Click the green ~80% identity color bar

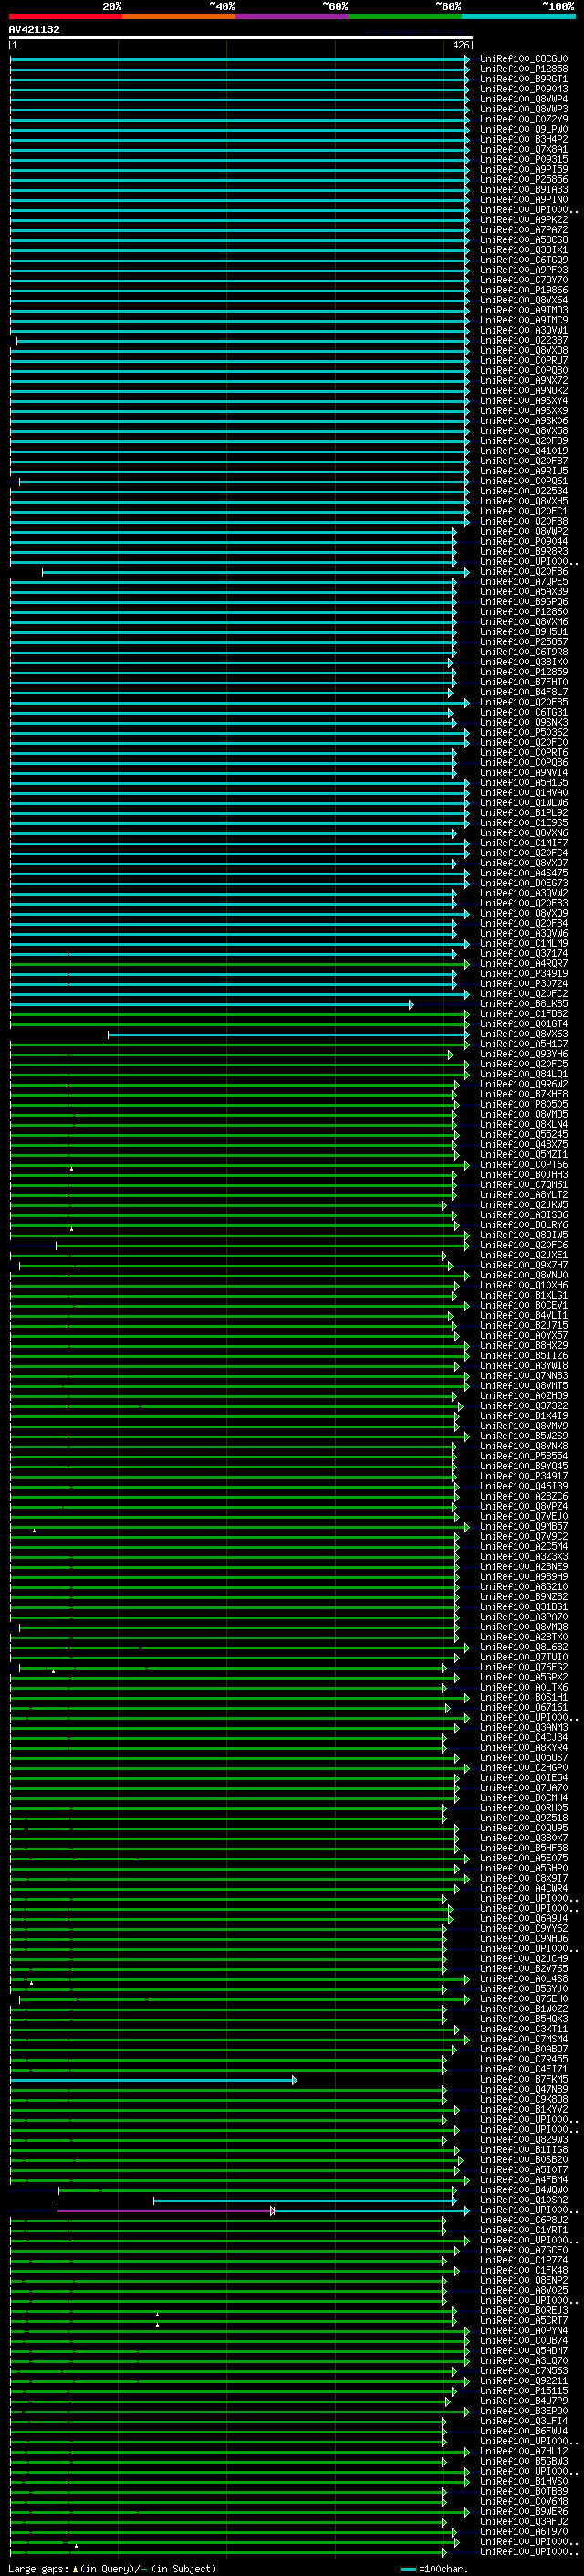(405, 16)
